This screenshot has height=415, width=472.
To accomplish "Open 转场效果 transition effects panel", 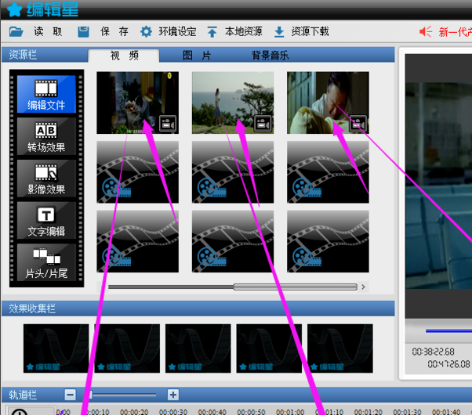I will coord(46,136).
